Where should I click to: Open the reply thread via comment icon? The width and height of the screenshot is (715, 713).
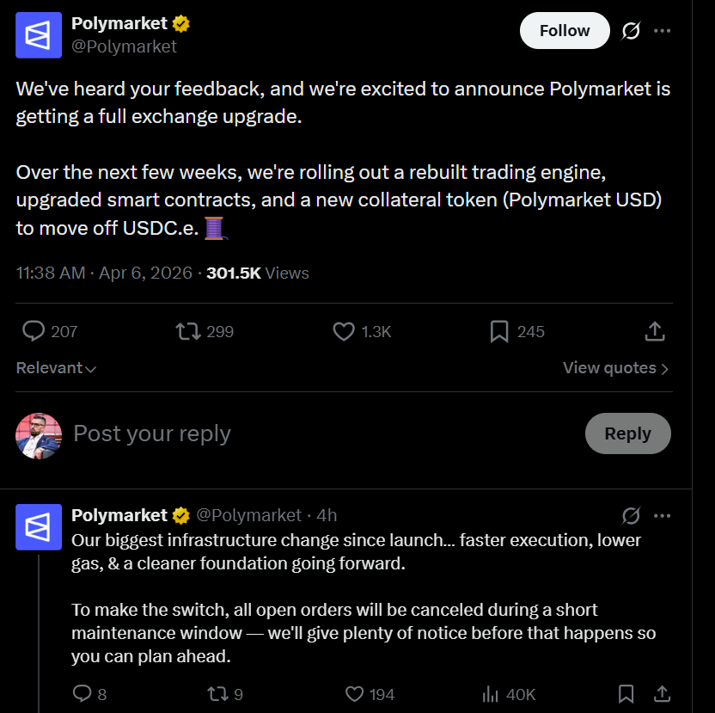34,331
